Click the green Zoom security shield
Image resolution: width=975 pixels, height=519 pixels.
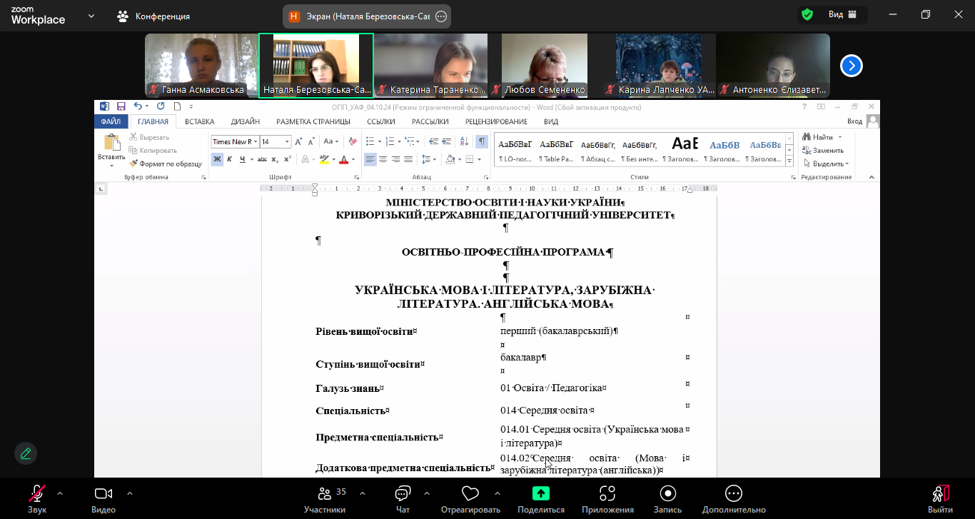click(x=807, y=14)
